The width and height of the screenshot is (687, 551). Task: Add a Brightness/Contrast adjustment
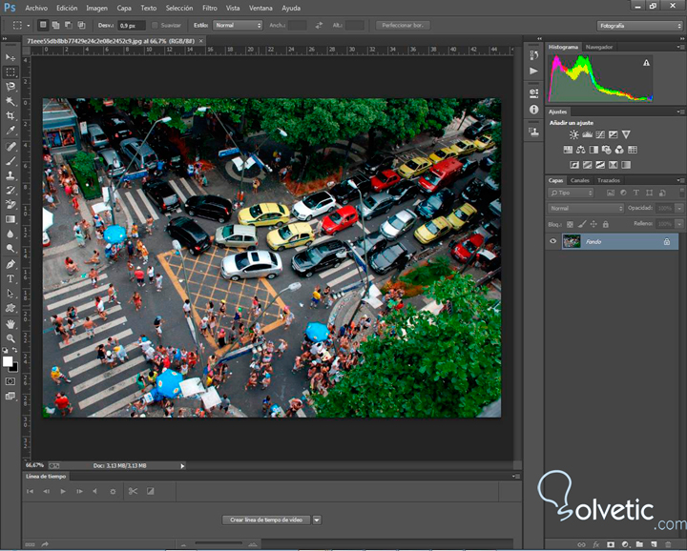pyautogui.click(x=573, y=135)
